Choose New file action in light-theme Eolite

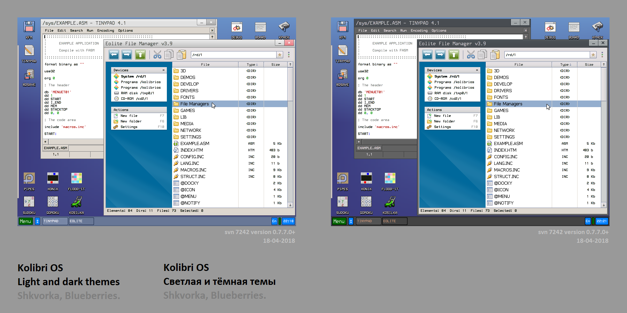[139, 116]
